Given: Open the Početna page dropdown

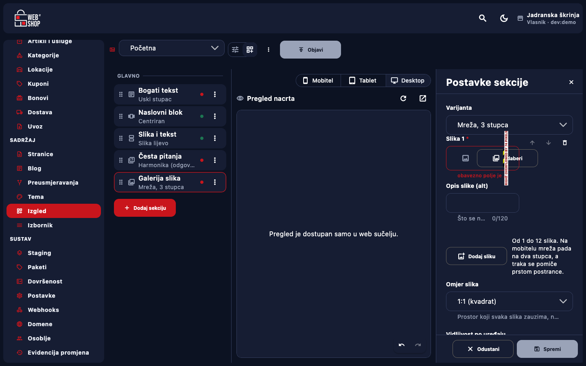Looking at the screenshot, I should 172,48.
